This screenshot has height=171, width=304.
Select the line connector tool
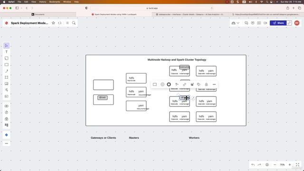(6, 71)
